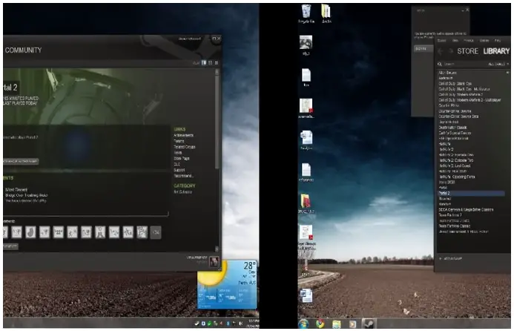Launch Chrome from the taskbar

click(x=320, y=324)
